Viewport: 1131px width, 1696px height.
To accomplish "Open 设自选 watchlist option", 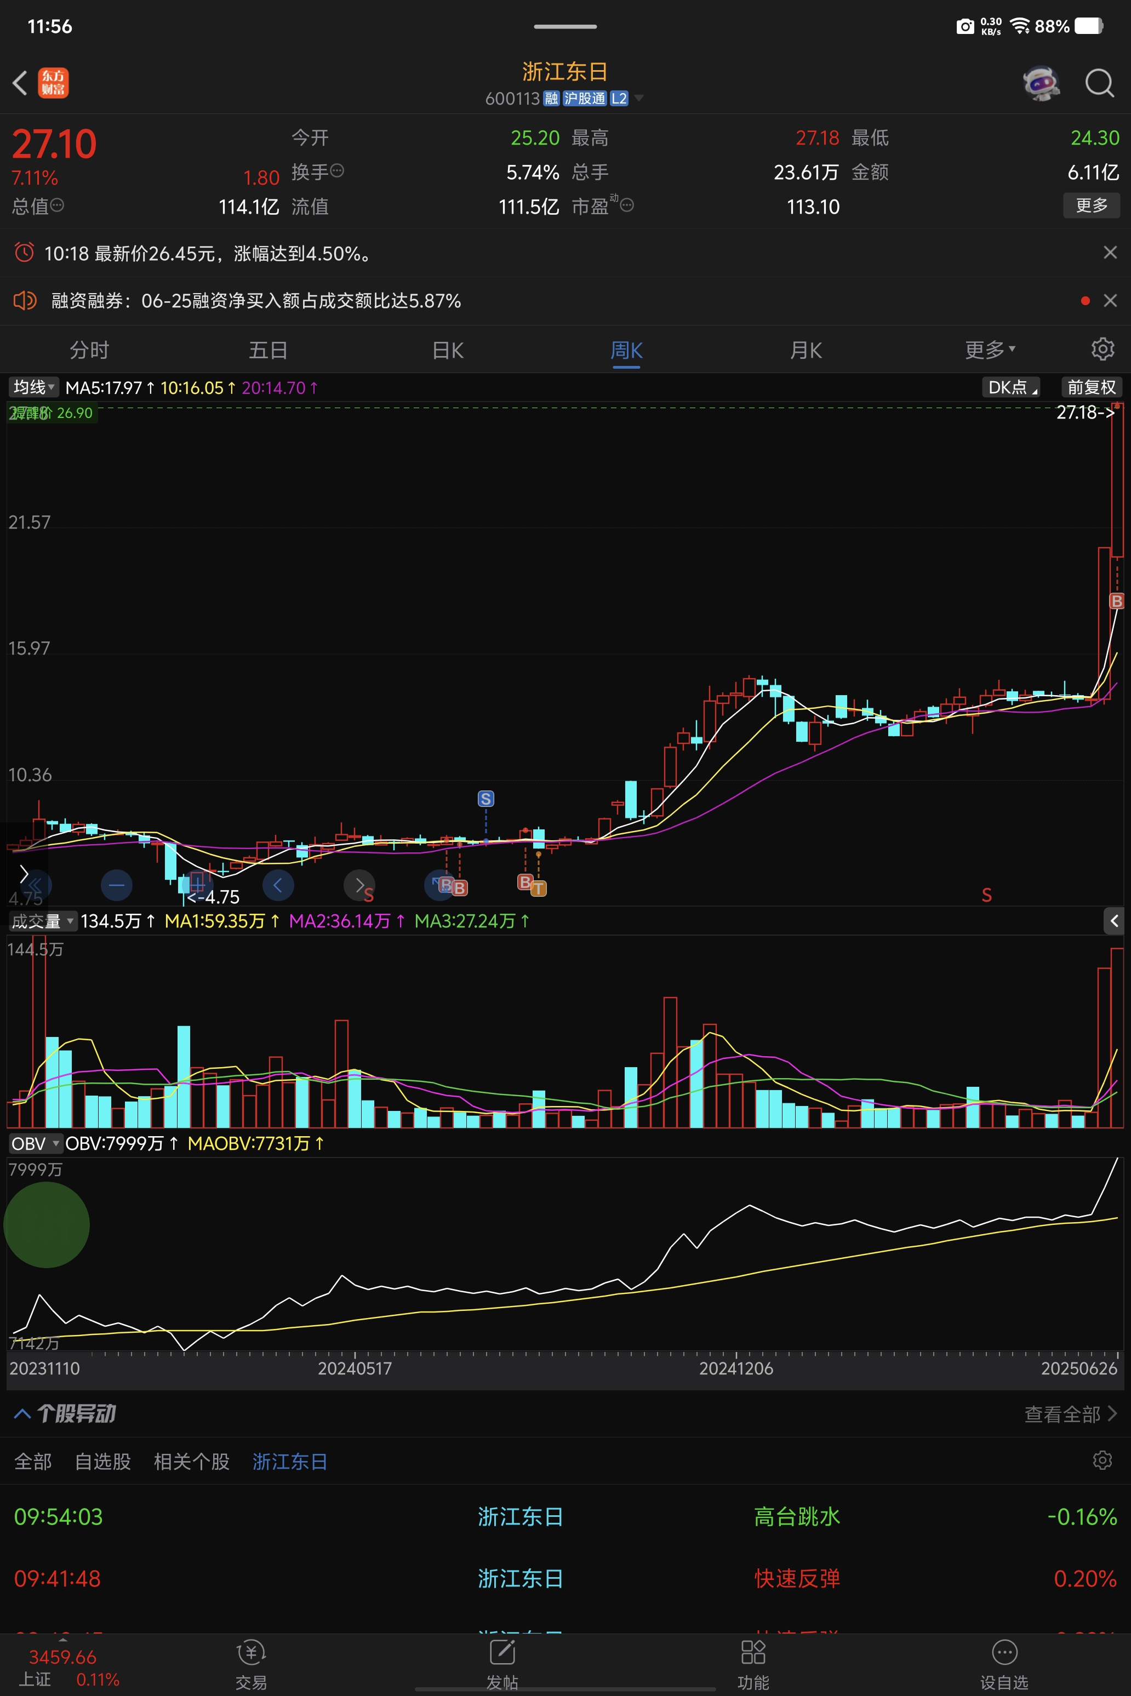I will pos(1004,1665).
